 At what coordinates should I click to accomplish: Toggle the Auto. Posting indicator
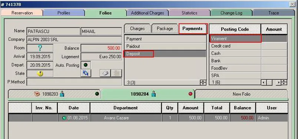pyautogui.click(x=86, y=65)
